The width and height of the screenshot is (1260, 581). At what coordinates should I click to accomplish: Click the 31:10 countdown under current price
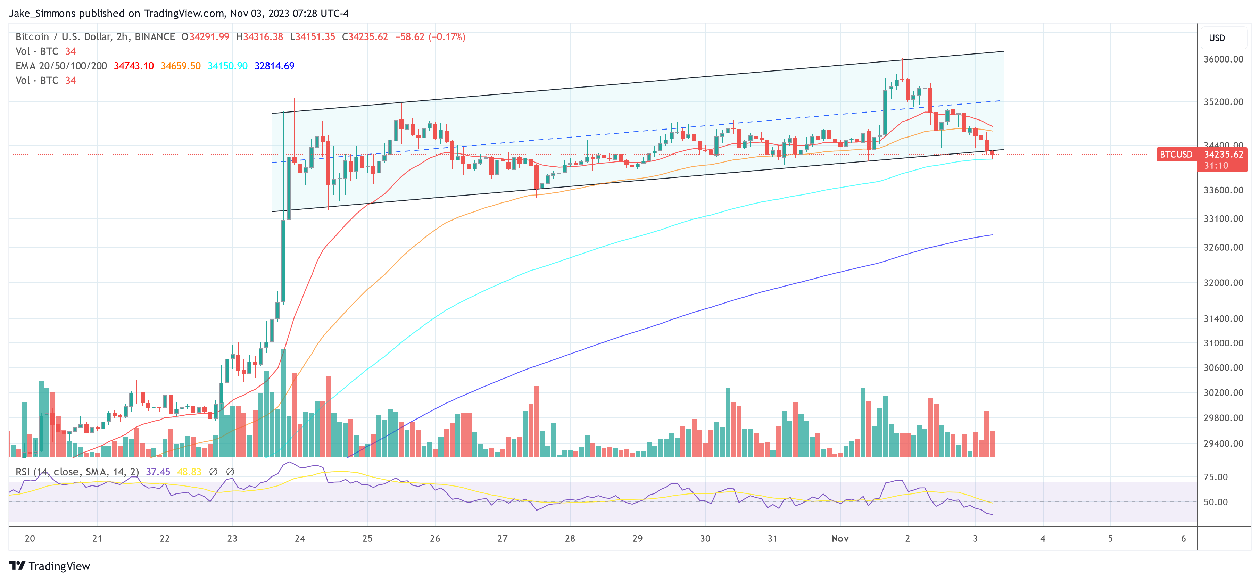tap(1216, 166)
